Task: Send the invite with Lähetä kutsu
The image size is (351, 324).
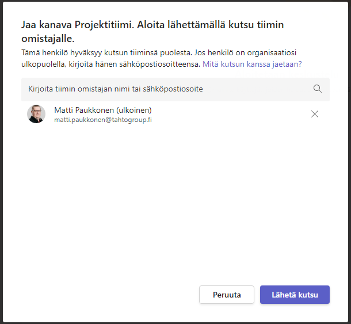Action: (295, 295)
